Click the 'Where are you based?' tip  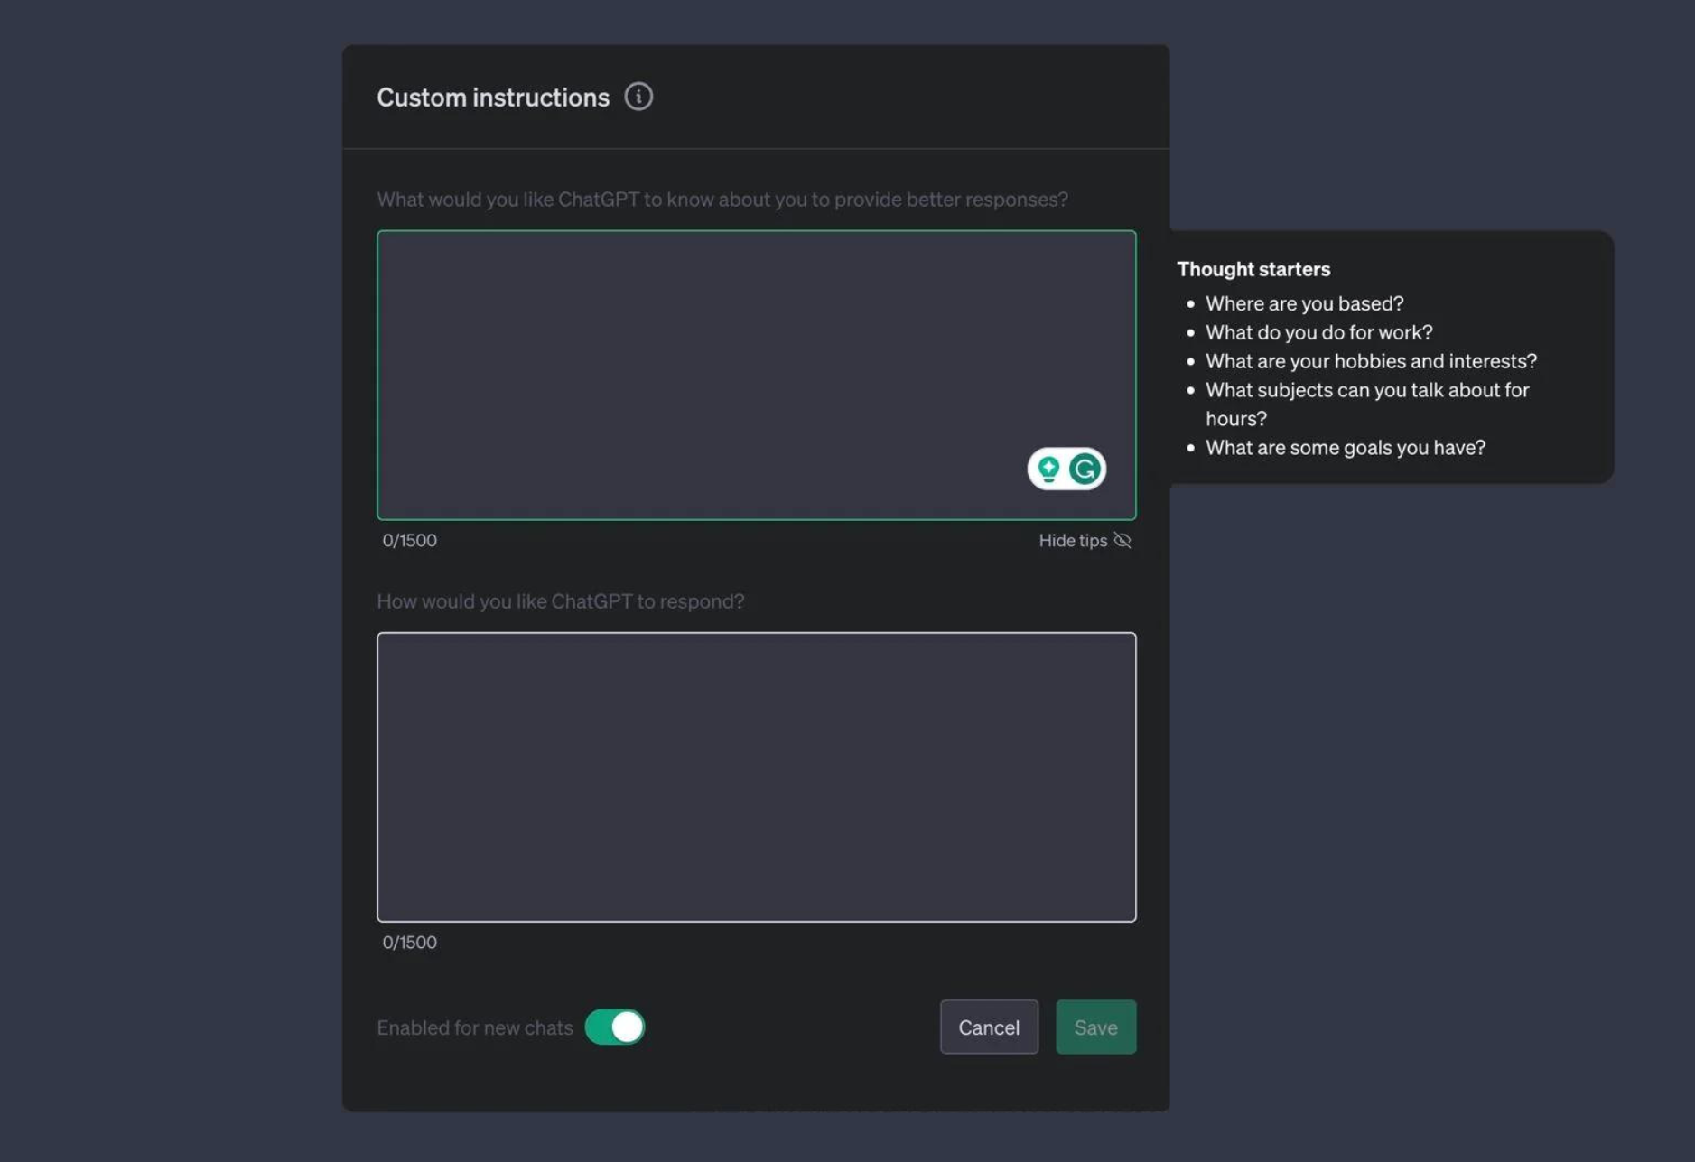[1304, 303]
